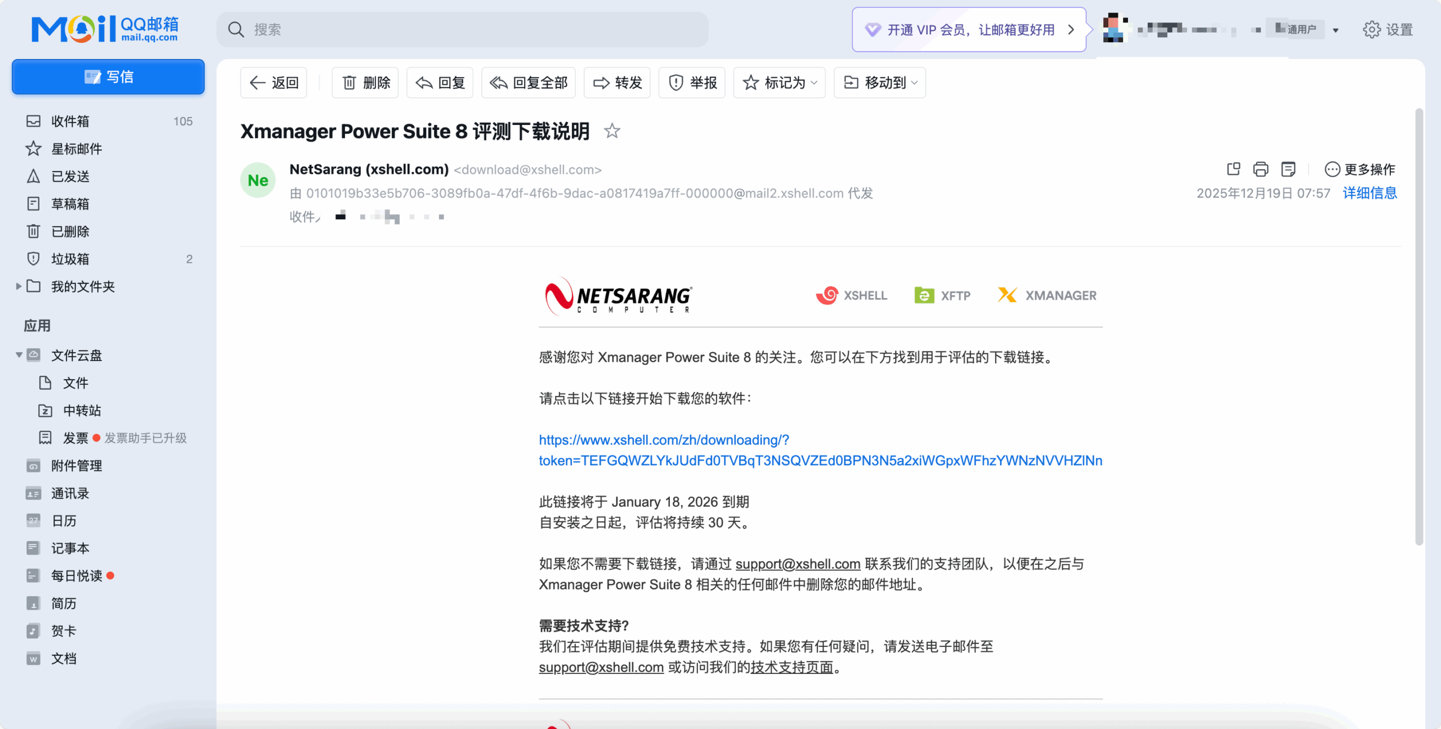View sender 详细信息 details
The image size is (1441, 729).
point(1369,193)
